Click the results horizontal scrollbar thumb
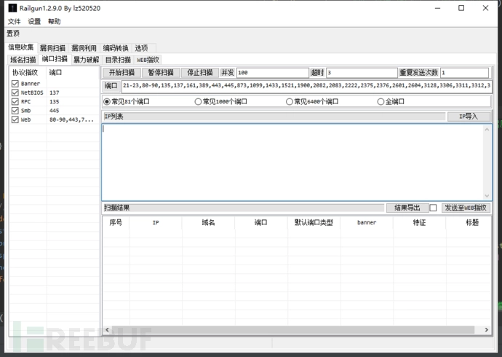 coord(293,330)
